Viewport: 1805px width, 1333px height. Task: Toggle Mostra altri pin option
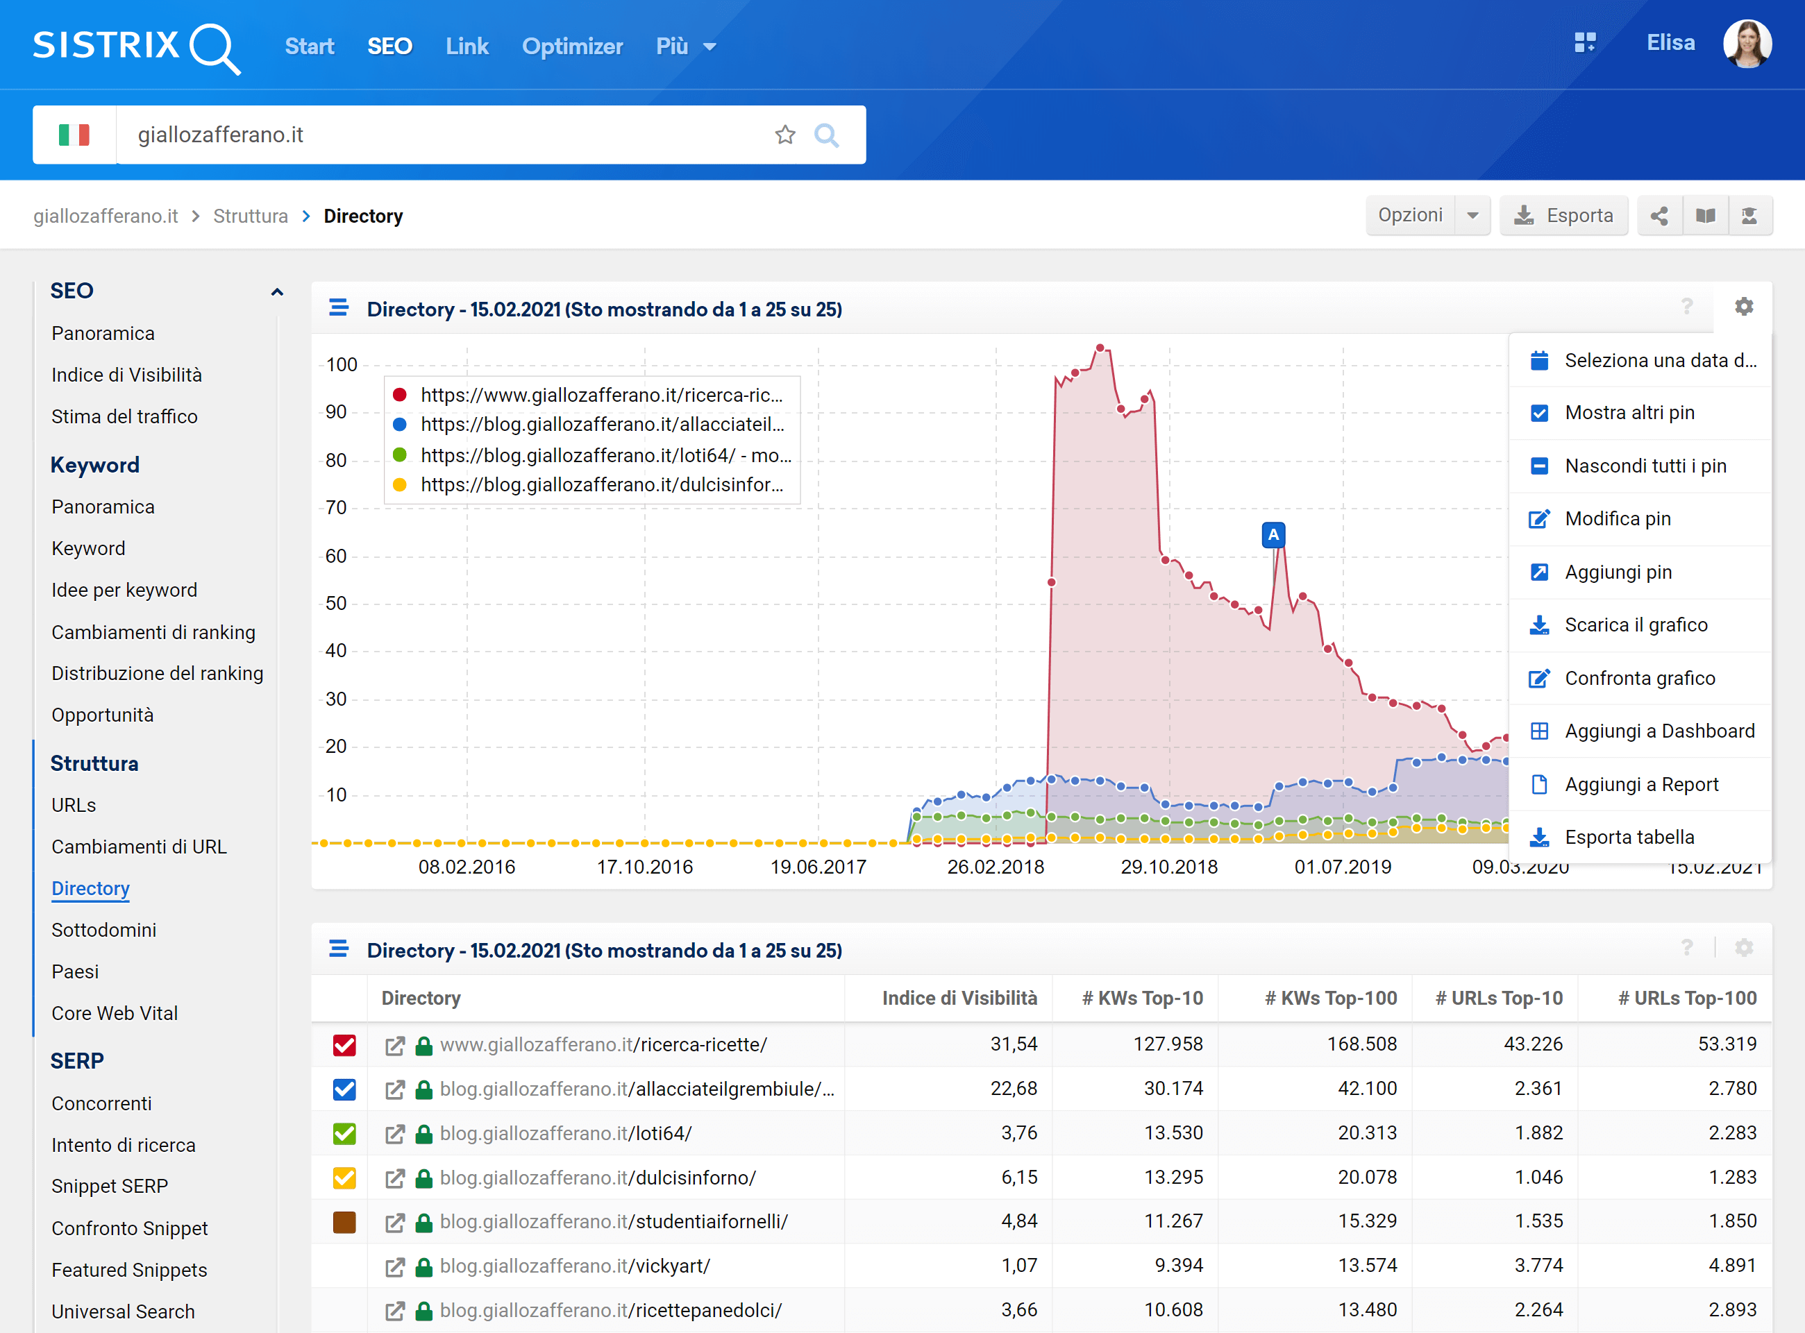tap(1640, 413)
